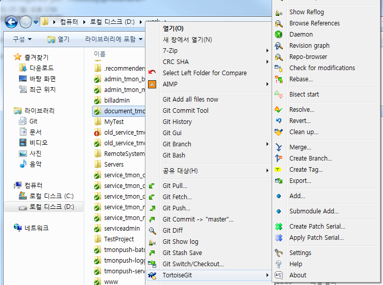
Task: Click the Resolve icon
Action: coord(279,110)
